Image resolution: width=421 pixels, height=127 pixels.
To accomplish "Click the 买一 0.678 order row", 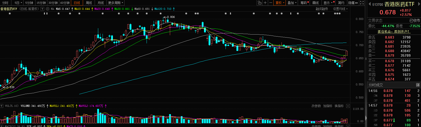I will pyautogui.click(x=394, y=61).
